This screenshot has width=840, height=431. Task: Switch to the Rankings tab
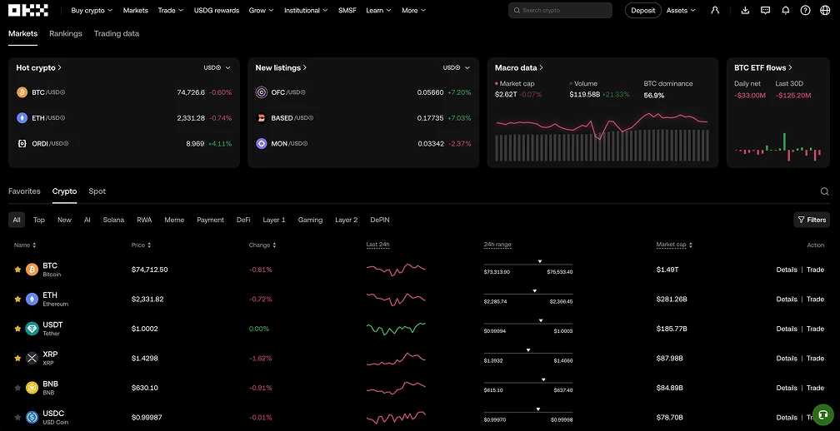[65, 33]
